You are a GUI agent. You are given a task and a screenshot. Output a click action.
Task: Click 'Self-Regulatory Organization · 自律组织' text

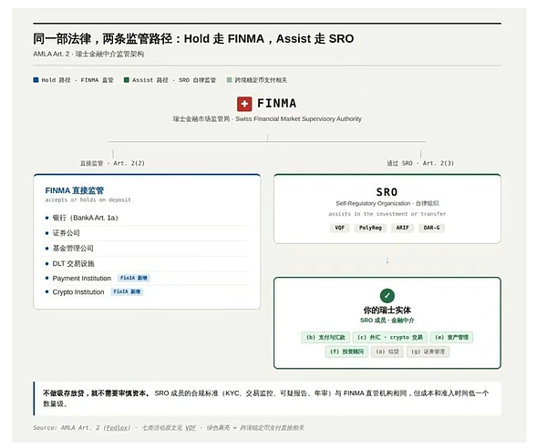pos(387,203)
